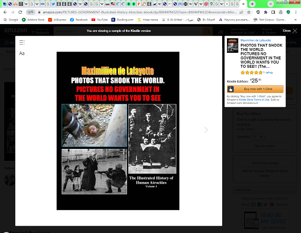Open the table of contents menu icon
The height and width of the screenshot is (233, 301).
point(22,42)
